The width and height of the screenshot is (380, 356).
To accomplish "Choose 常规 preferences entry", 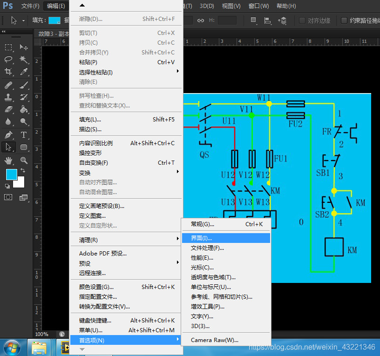I will [x=226, y=224].
